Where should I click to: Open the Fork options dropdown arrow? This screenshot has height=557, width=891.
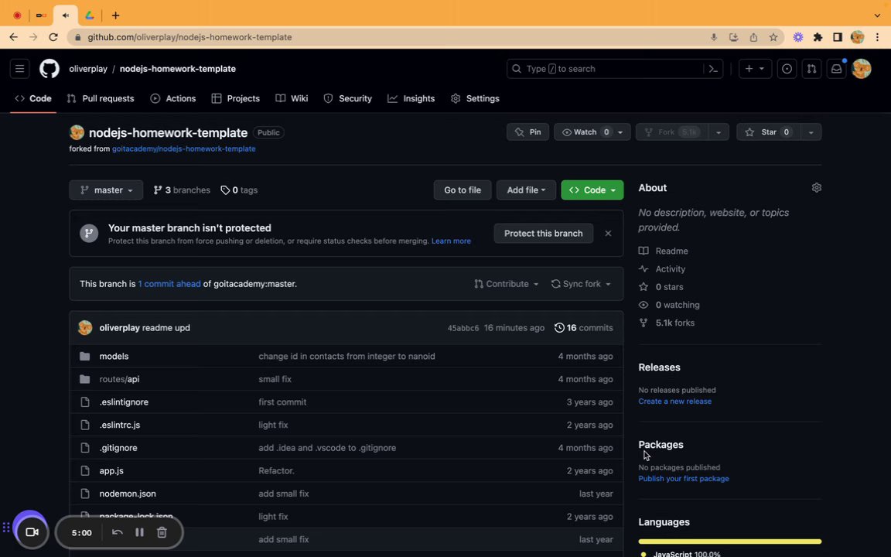[719, 132]
